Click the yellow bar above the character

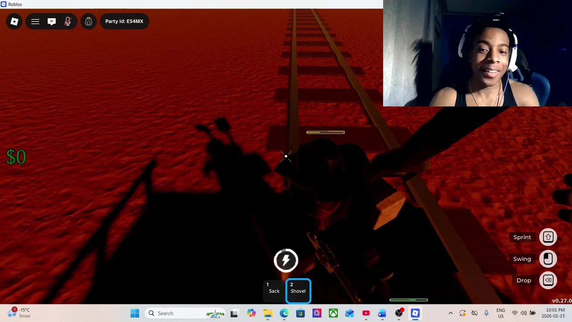[325, 132]
